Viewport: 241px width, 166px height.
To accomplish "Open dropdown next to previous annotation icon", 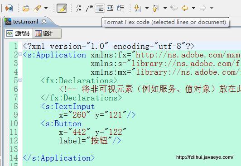I will [165, 8].
